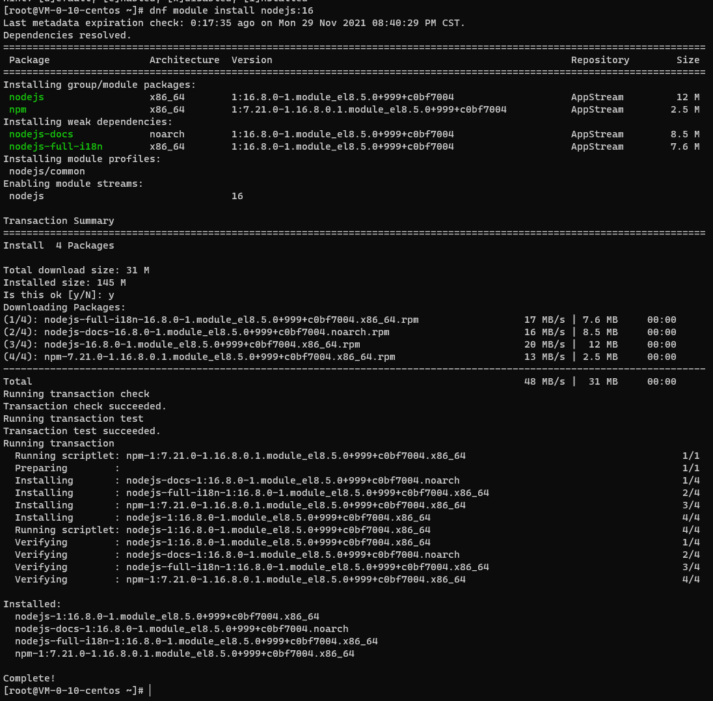Click the (4/4) npm rpm download line
The image size is (713, 701).
[x=340, y=357]
